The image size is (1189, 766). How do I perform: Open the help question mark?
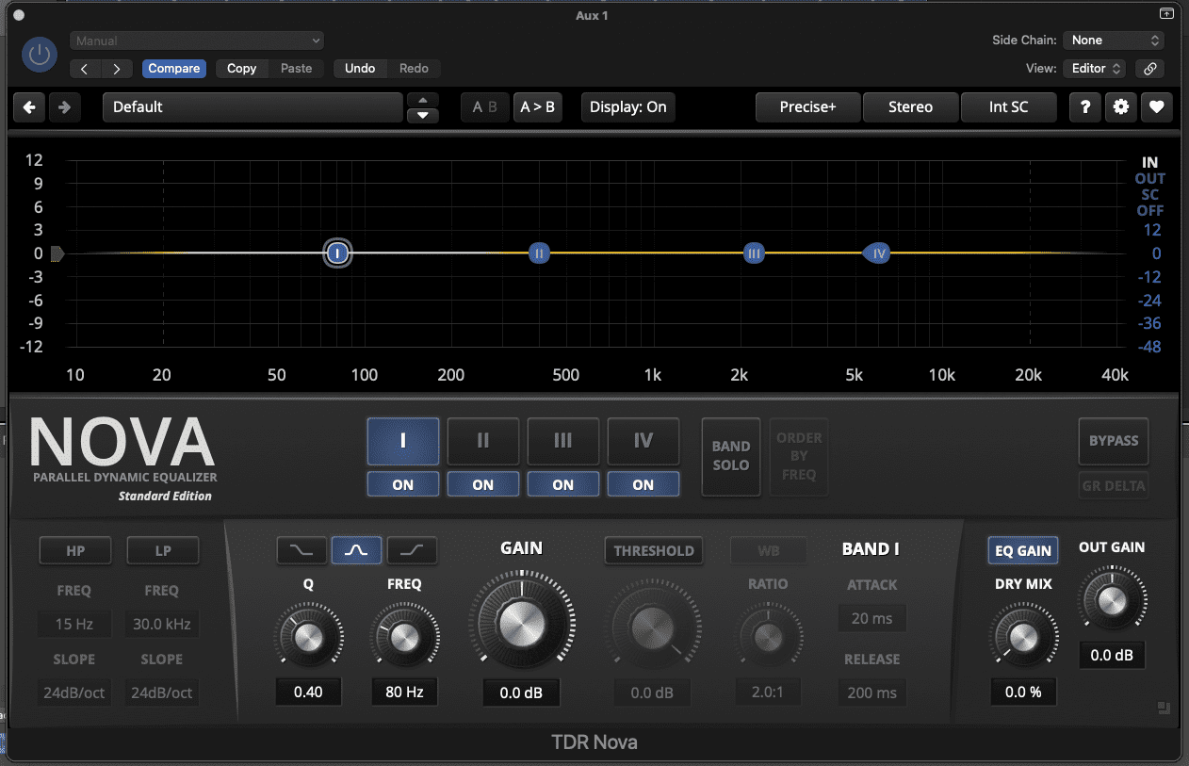coord(1084,107)
